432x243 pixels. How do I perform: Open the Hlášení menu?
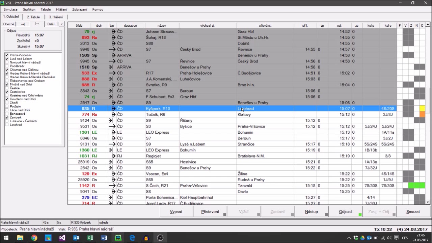(61, 9)
